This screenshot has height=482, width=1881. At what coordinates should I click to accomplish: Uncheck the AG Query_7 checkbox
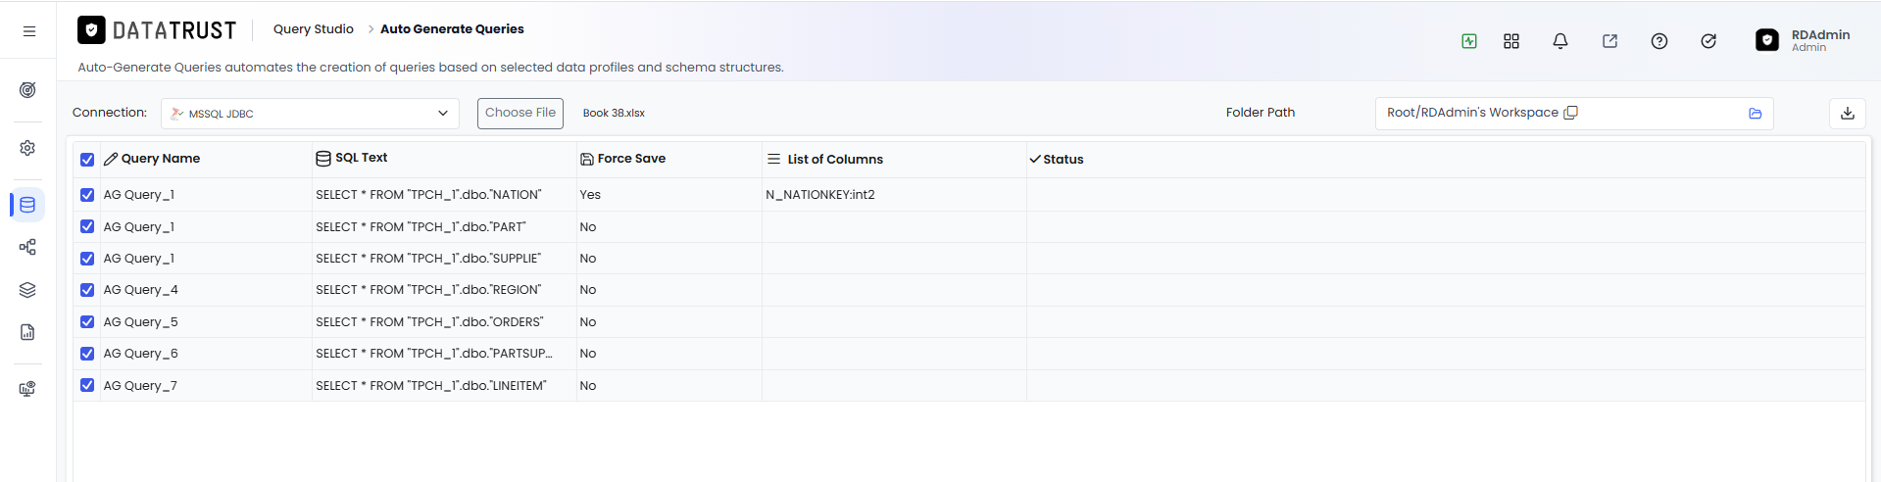pos(87,386)
